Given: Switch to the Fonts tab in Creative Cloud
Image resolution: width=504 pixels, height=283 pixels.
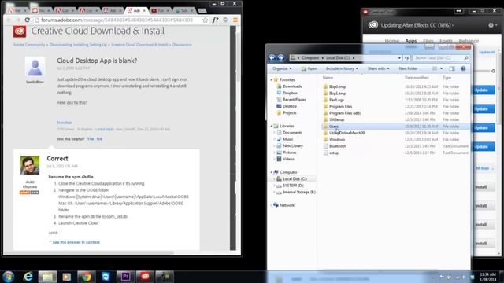Looking at the screenshot, I should pyautogui.click(x=446, y=41).
